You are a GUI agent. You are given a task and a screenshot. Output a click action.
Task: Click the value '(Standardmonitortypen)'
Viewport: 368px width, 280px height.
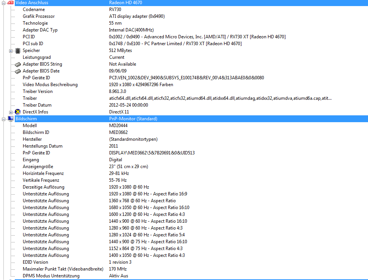[133, 139]
